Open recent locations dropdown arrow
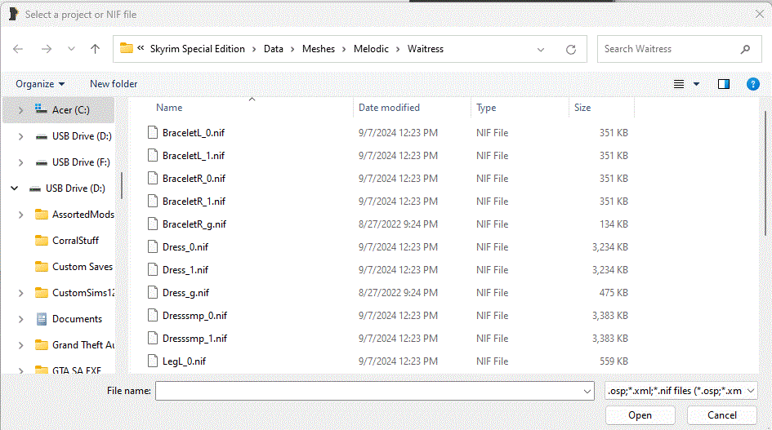772x430 pixels. pos(71,49)
